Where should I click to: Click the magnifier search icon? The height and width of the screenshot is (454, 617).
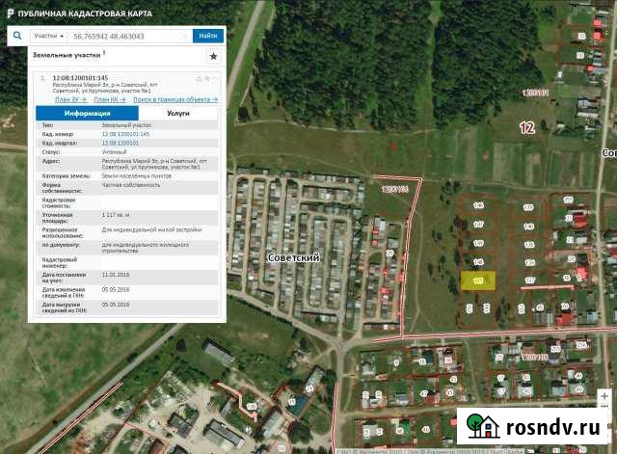tap(17, 36)
